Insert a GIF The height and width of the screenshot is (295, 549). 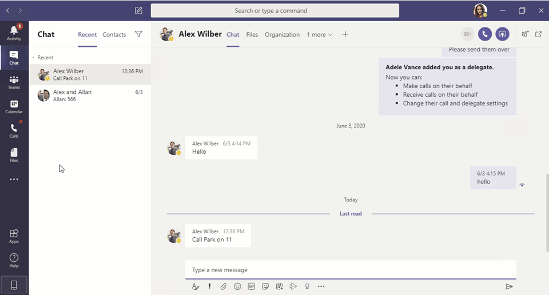click(x=252, y=286)
